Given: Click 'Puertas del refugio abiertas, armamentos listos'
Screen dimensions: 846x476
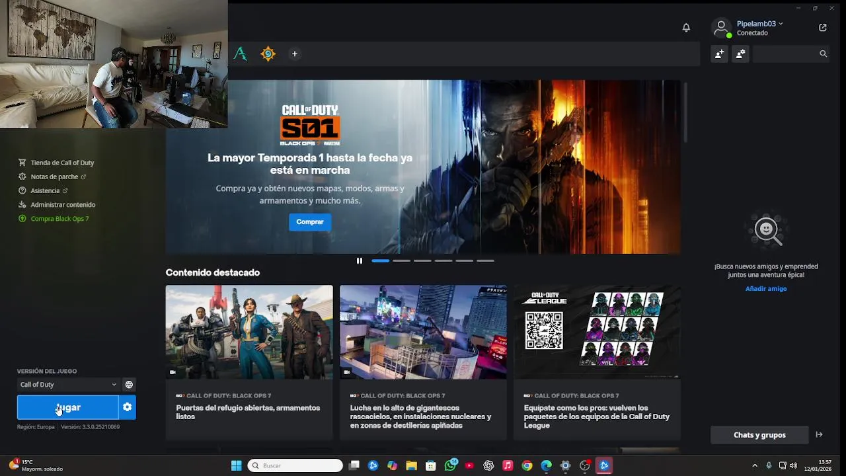Looking at the screenshot, I should point(248,412).
